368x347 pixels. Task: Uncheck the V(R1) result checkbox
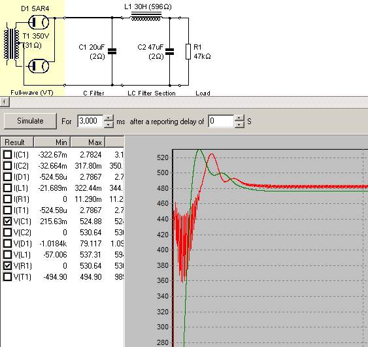coord(7,265)
